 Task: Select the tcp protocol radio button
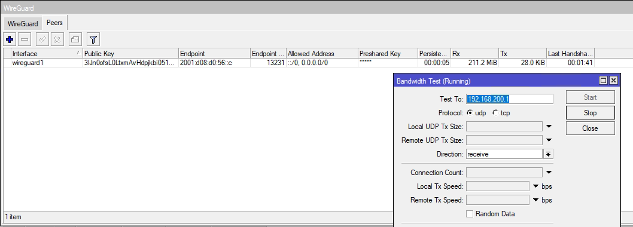click(x=495, y=113)
